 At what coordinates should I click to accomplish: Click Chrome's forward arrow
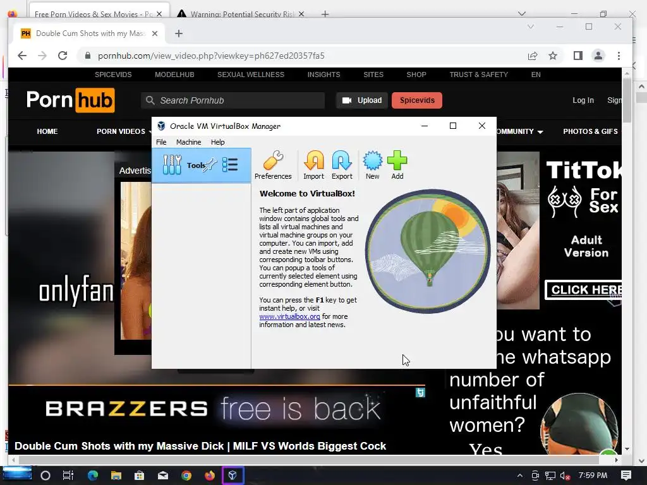pyautogui.click(x=42, y=56)
